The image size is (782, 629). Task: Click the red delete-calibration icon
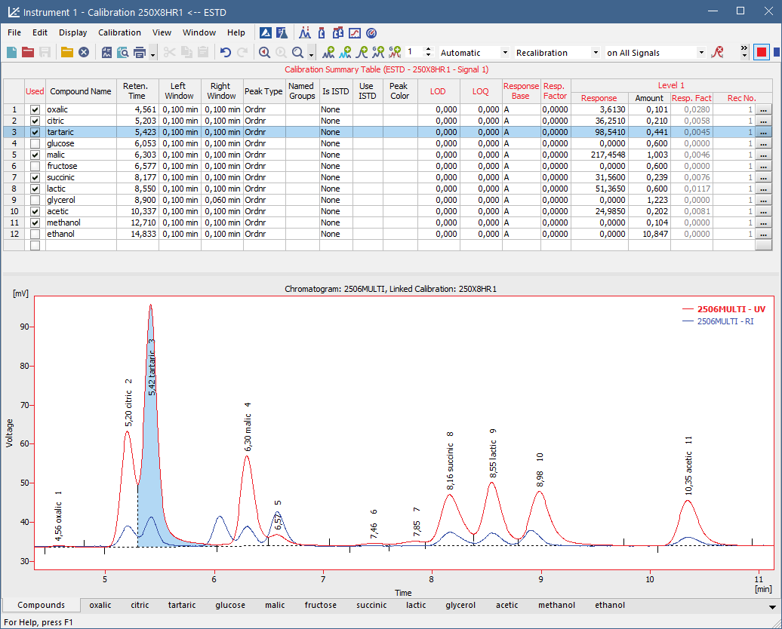tap(717, 52)
